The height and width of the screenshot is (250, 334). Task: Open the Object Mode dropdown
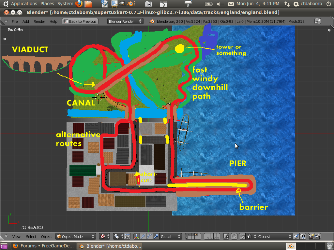point(75,237)
